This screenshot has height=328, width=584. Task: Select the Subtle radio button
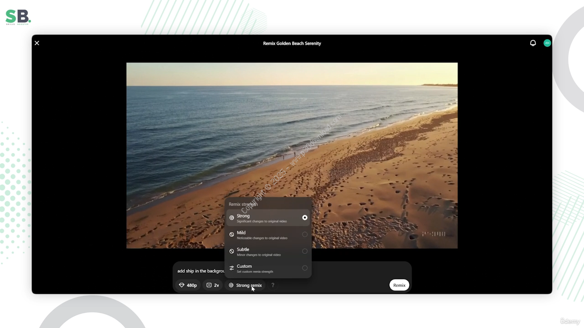(305, 251)
